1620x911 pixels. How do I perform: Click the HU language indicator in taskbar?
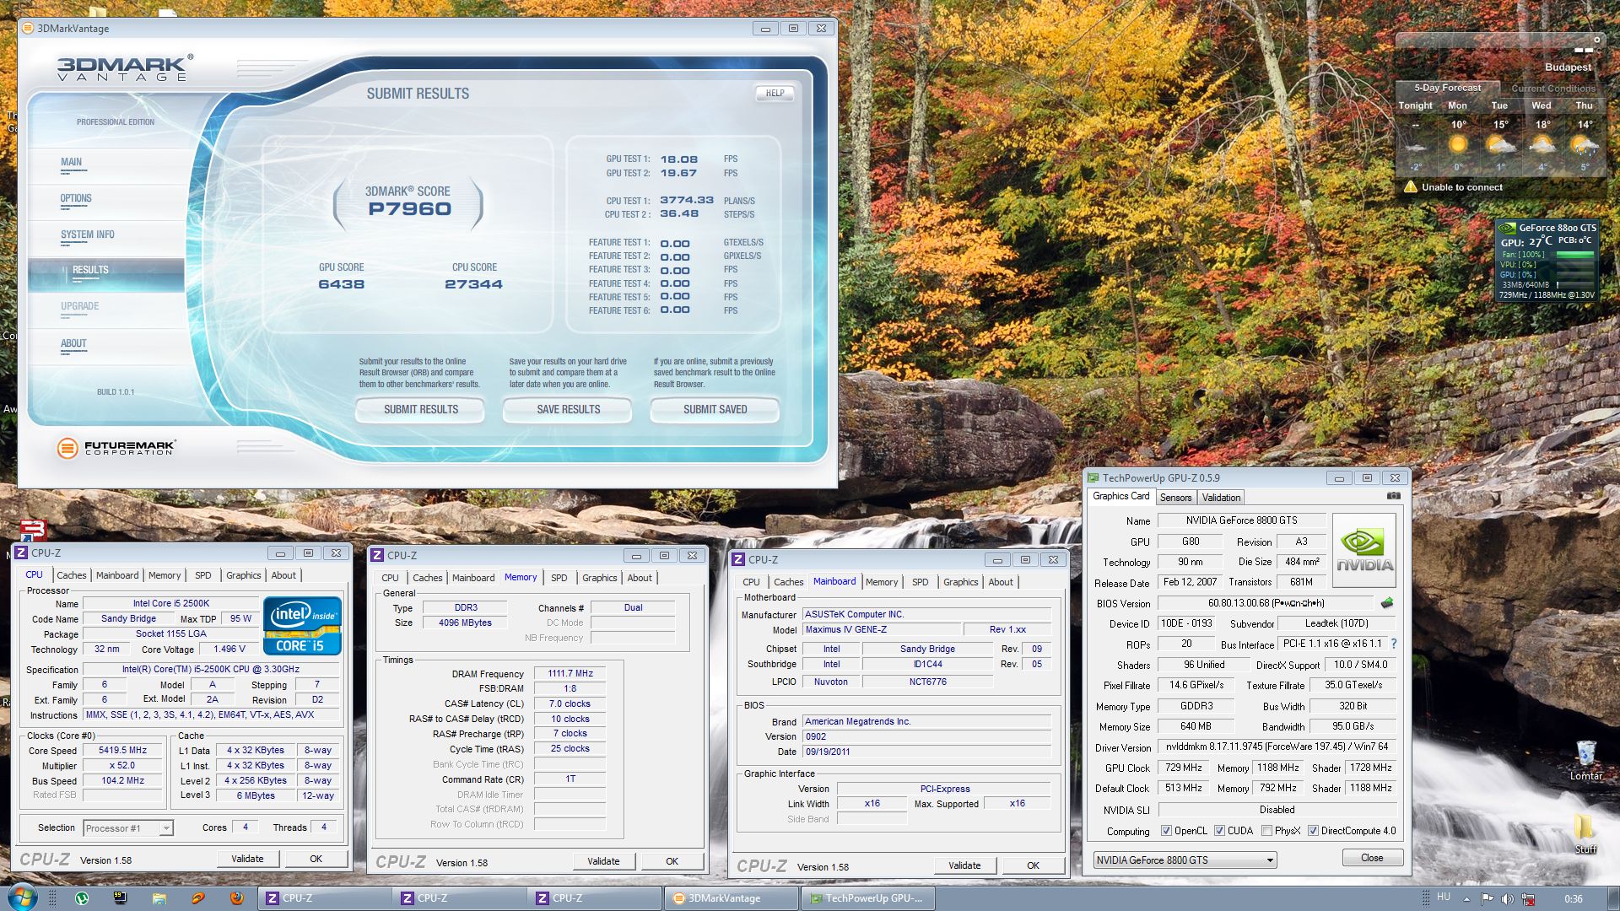click(1443, 898)
